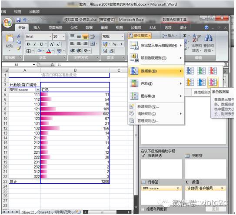236x215 pixels.
Task: Pick the font color red A swatch
Action: (x=49, y=51)
